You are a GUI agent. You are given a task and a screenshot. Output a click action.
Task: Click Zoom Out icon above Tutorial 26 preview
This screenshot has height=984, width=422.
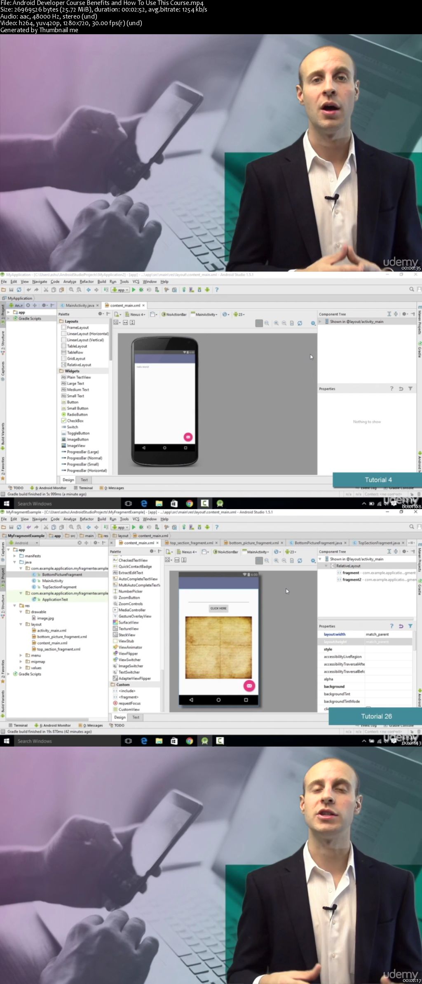(284, 561)
